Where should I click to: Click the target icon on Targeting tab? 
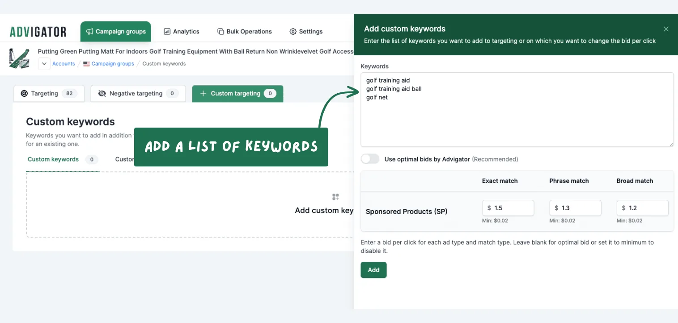pos(24,94)
